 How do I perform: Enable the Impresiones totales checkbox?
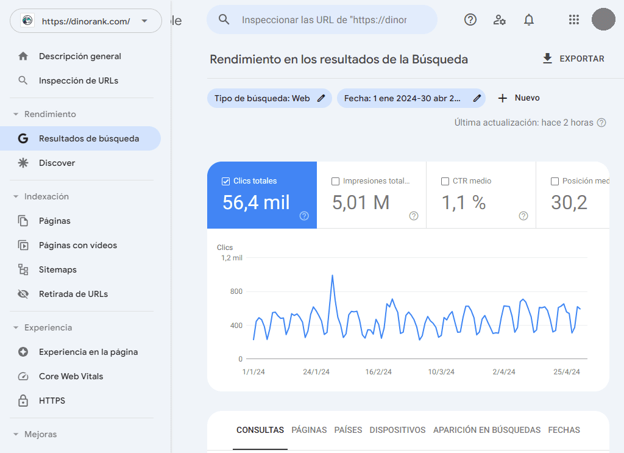click(x=335, y=181)
